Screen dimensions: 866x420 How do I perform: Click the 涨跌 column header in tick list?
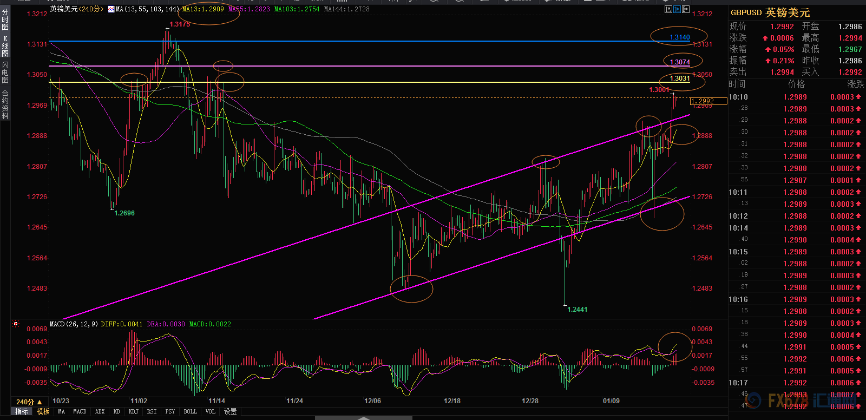click(x=856, y=84)
